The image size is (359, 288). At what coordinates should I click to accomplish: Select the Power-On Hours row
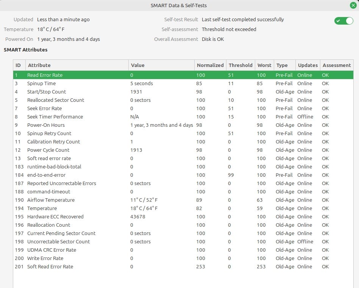[x=183, y=125]
